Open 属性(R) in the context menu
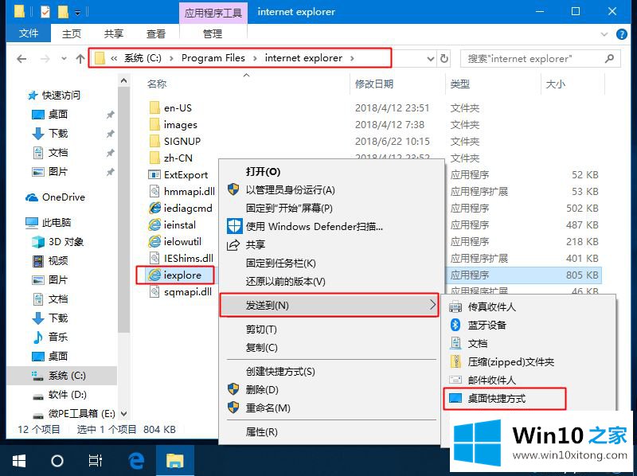This screenshot has width=637, height=476. click(x=330, y=431)
